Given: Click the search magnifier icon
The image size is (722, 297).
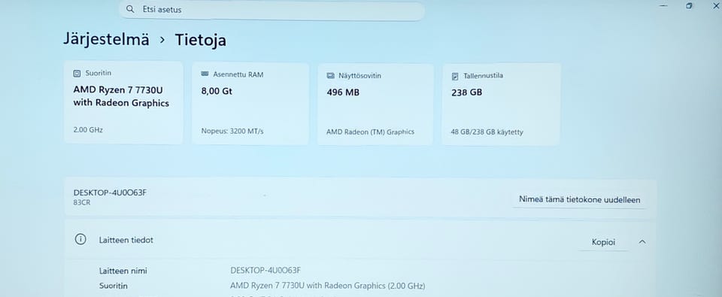Looking at the screenshot, I should [130, 9].
